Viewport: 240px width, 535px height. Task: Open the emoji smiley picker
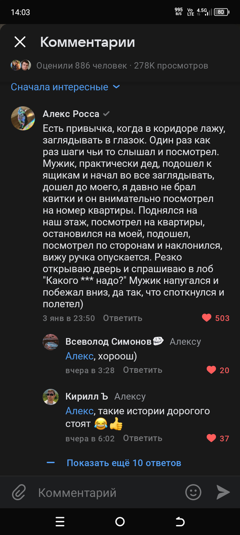click(x=193, y=492)
